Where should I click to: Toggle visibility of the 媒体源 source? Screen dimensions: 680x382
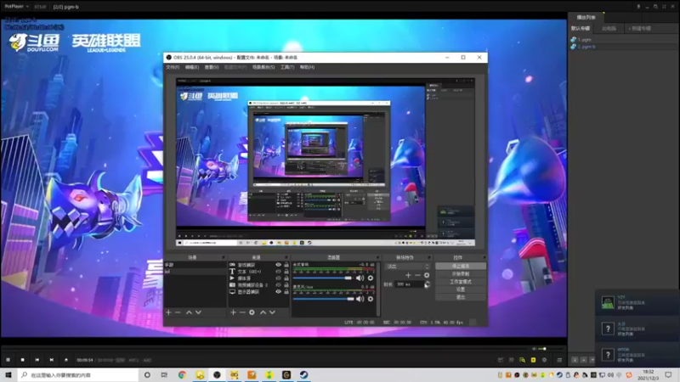tap(279, 278)
